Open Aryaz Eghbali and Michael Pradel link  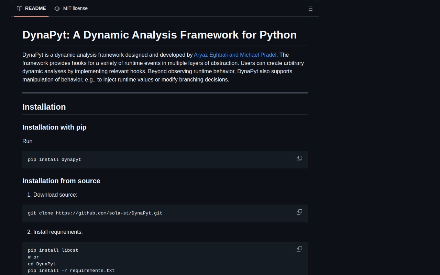(235, 55)
